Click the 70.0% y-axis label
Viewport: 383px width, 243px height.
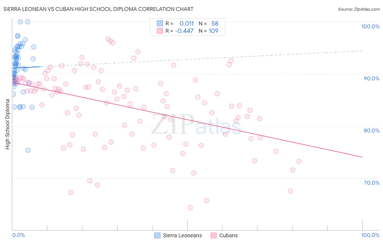point(372,183)
